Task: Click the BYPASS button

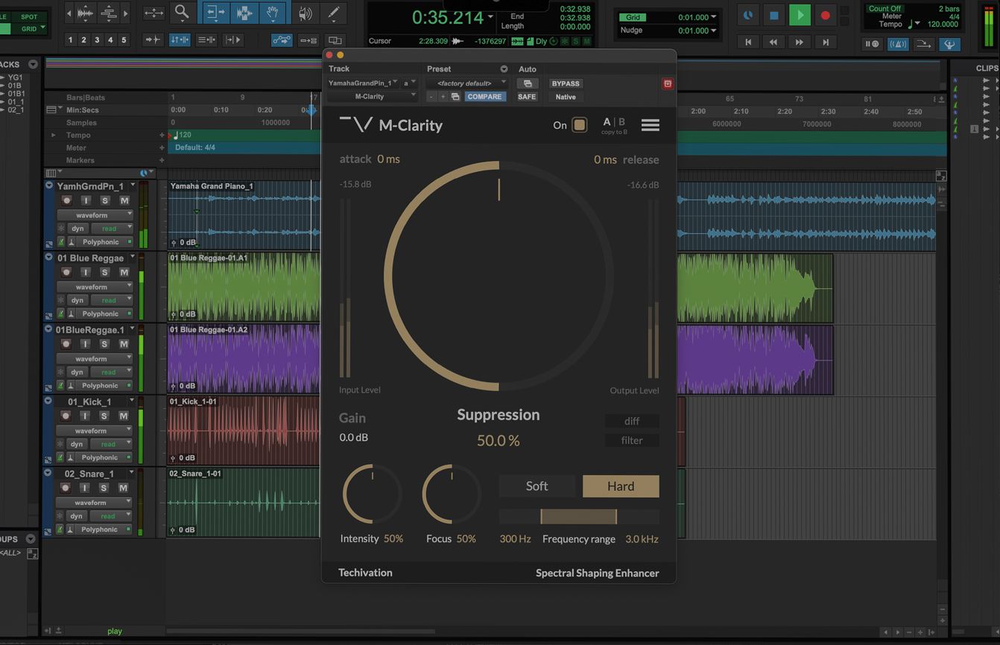Action: pos(566,83)
